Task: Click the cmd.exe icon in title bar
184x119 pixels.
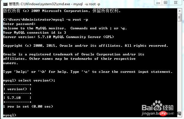Action: coord(5,4)
